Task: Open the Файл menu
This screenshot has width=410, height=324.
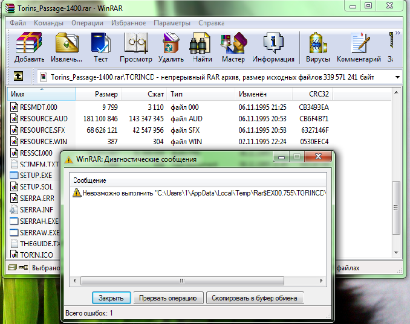Action: tap(18, 23)
